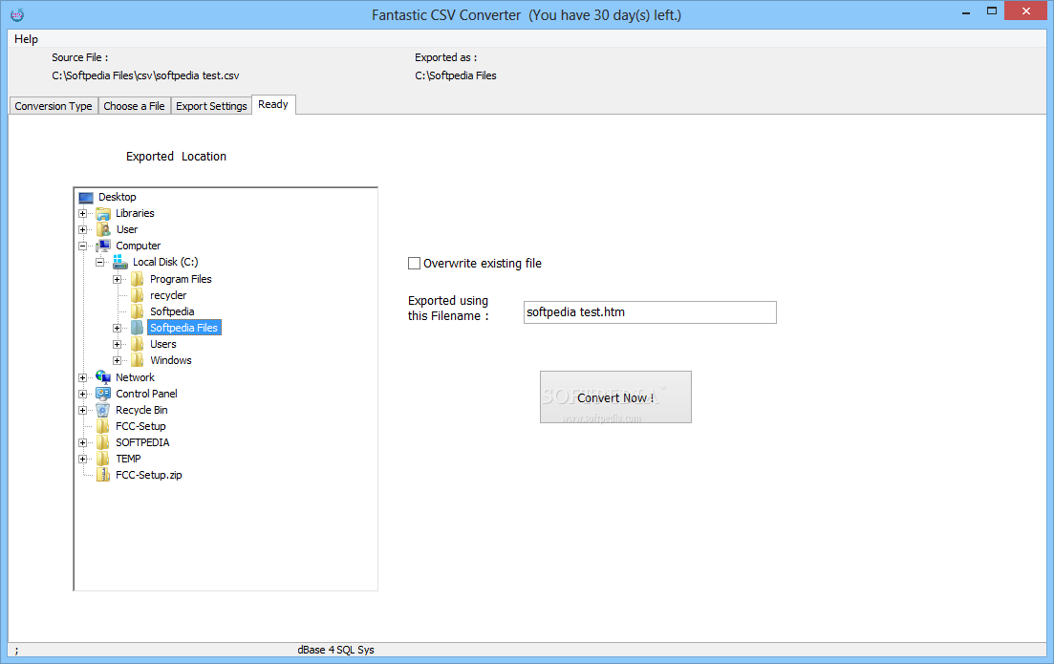Click the export filename input field

point(650,311)
